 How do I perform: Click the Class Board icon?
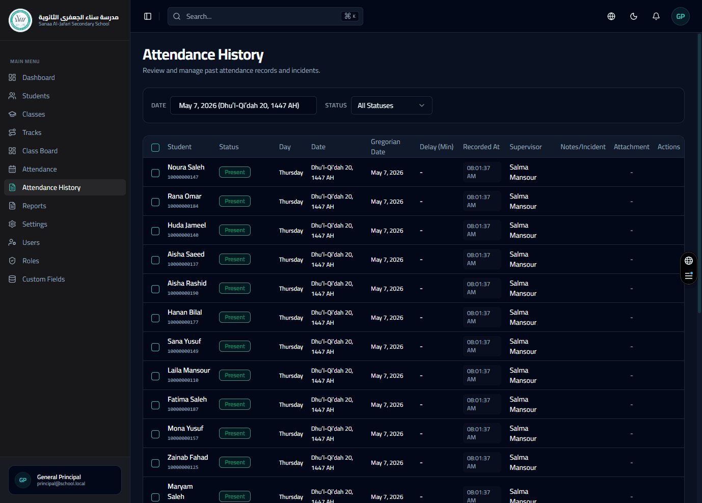pos(12,151)
